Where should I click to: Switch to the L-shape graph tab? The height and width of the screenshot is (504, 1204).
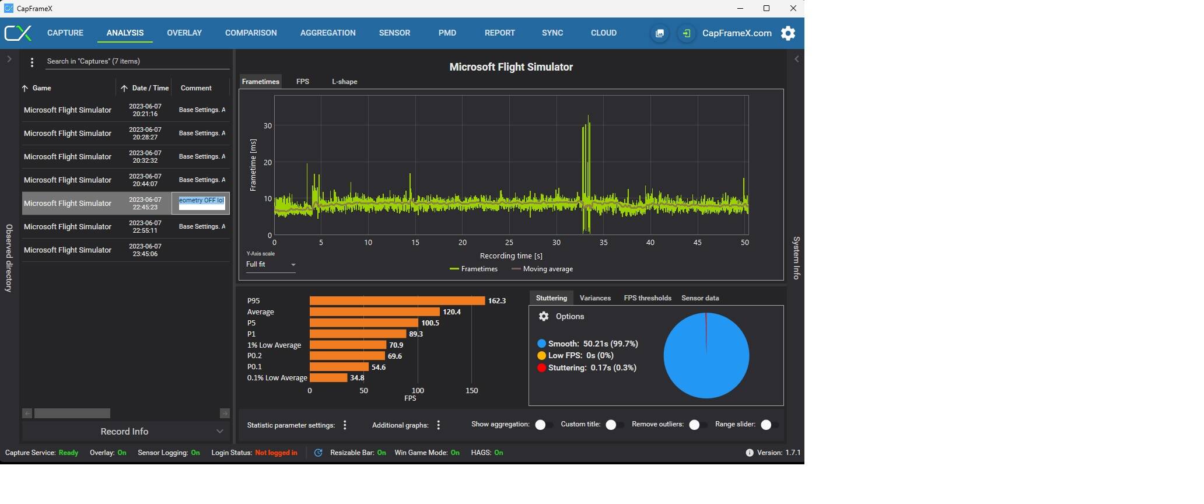pos(344,82)
